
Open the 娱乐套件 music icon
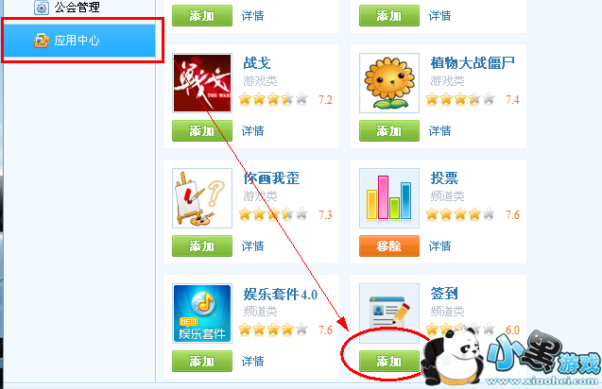tap(202, 313)
